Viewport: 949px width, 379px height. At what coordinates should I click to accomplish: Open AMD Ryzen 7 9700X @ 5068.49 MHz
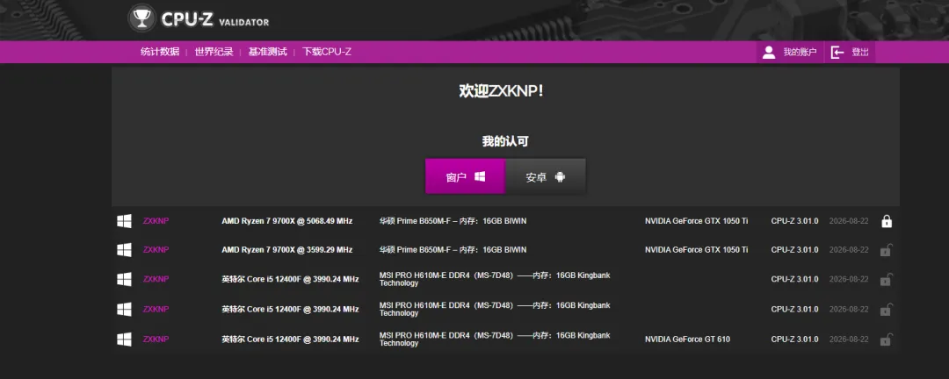click(286, 221)
